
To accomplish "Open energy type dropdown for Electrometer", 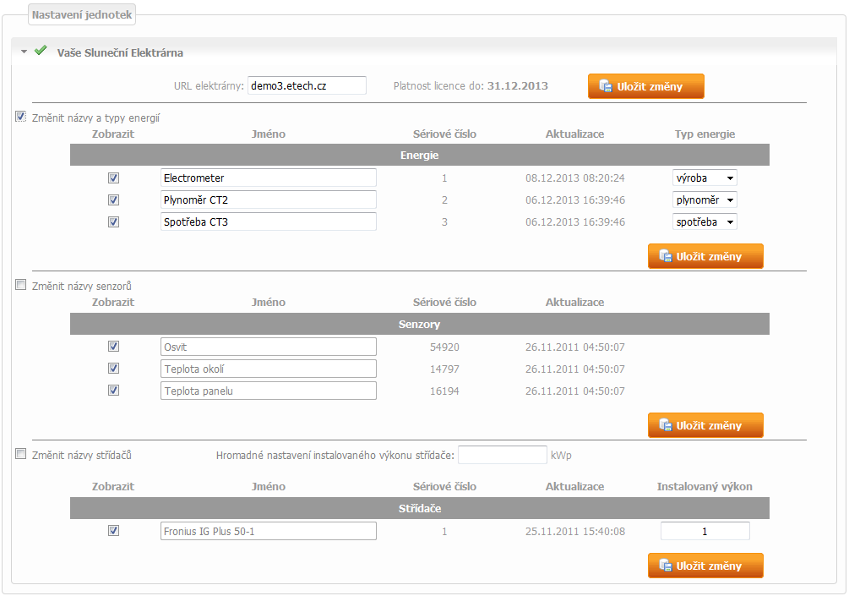I will pyautogui.click(x=705, y=178).
